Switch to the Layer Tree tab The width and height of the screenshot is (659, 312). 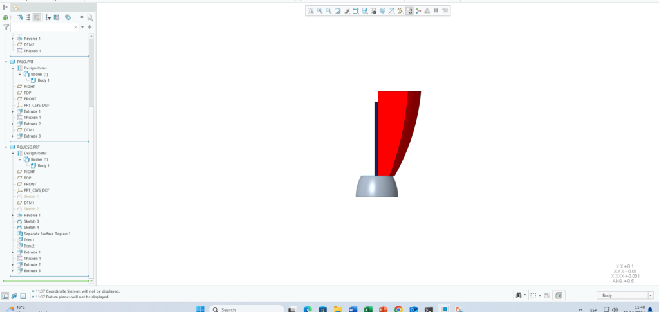(15, 7)
